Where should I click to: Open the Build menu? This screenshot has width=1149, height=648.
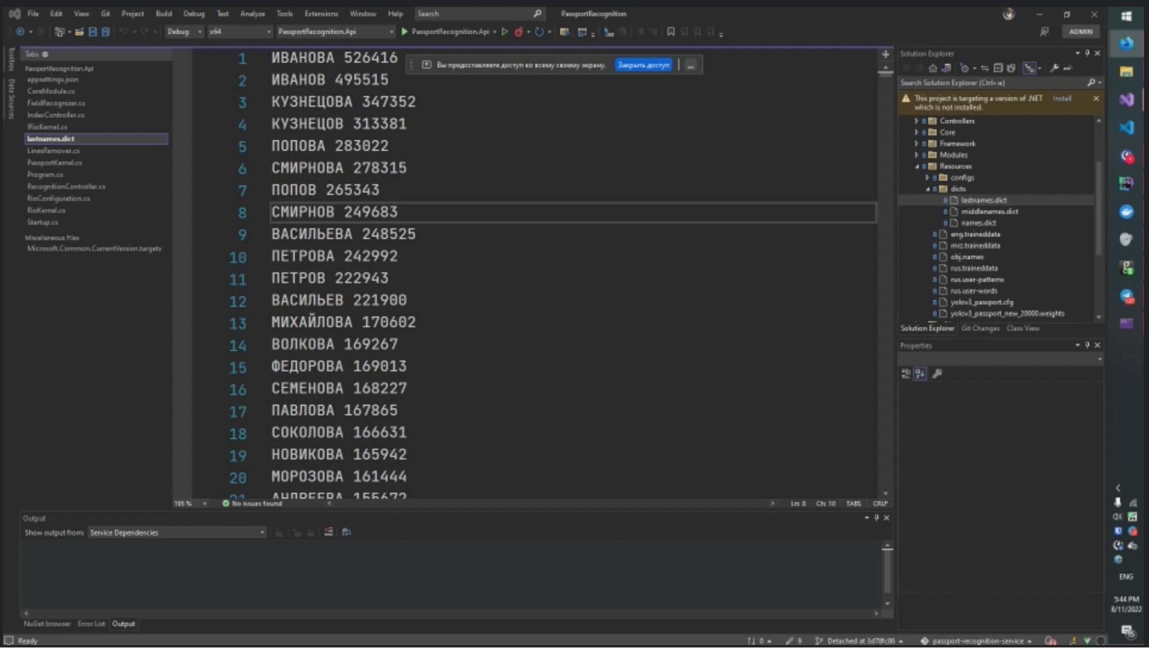(x=164, y=13)
